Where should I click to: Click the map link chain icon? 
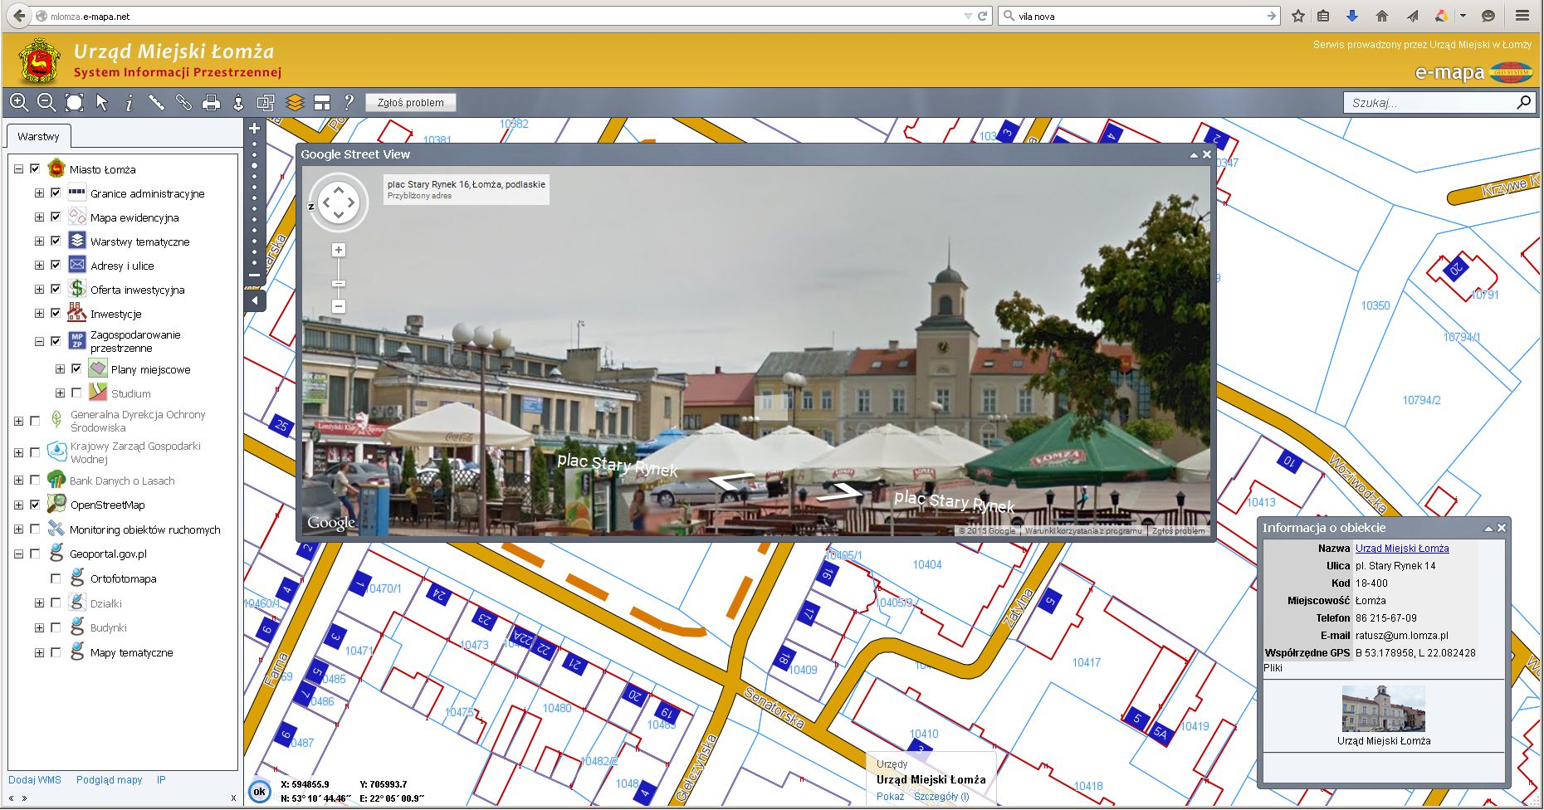183,102
